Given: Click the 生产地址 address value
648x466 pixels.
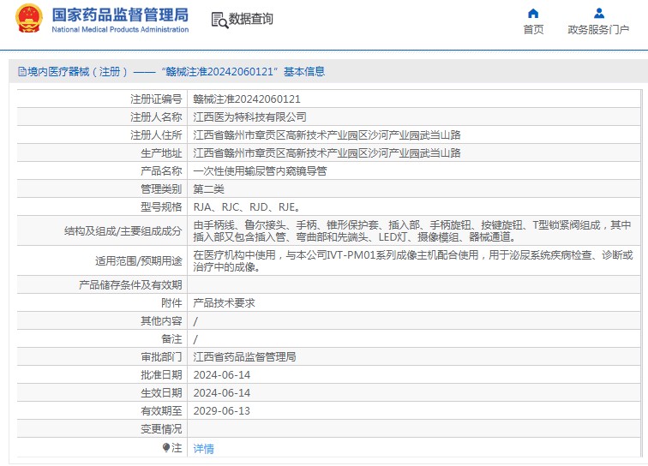Looking at the screenshot, I should point(327,153).
